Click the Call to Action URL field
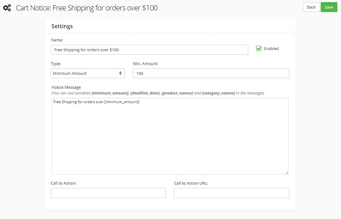This screenshot has height=219, width=341. coord(232,193)
